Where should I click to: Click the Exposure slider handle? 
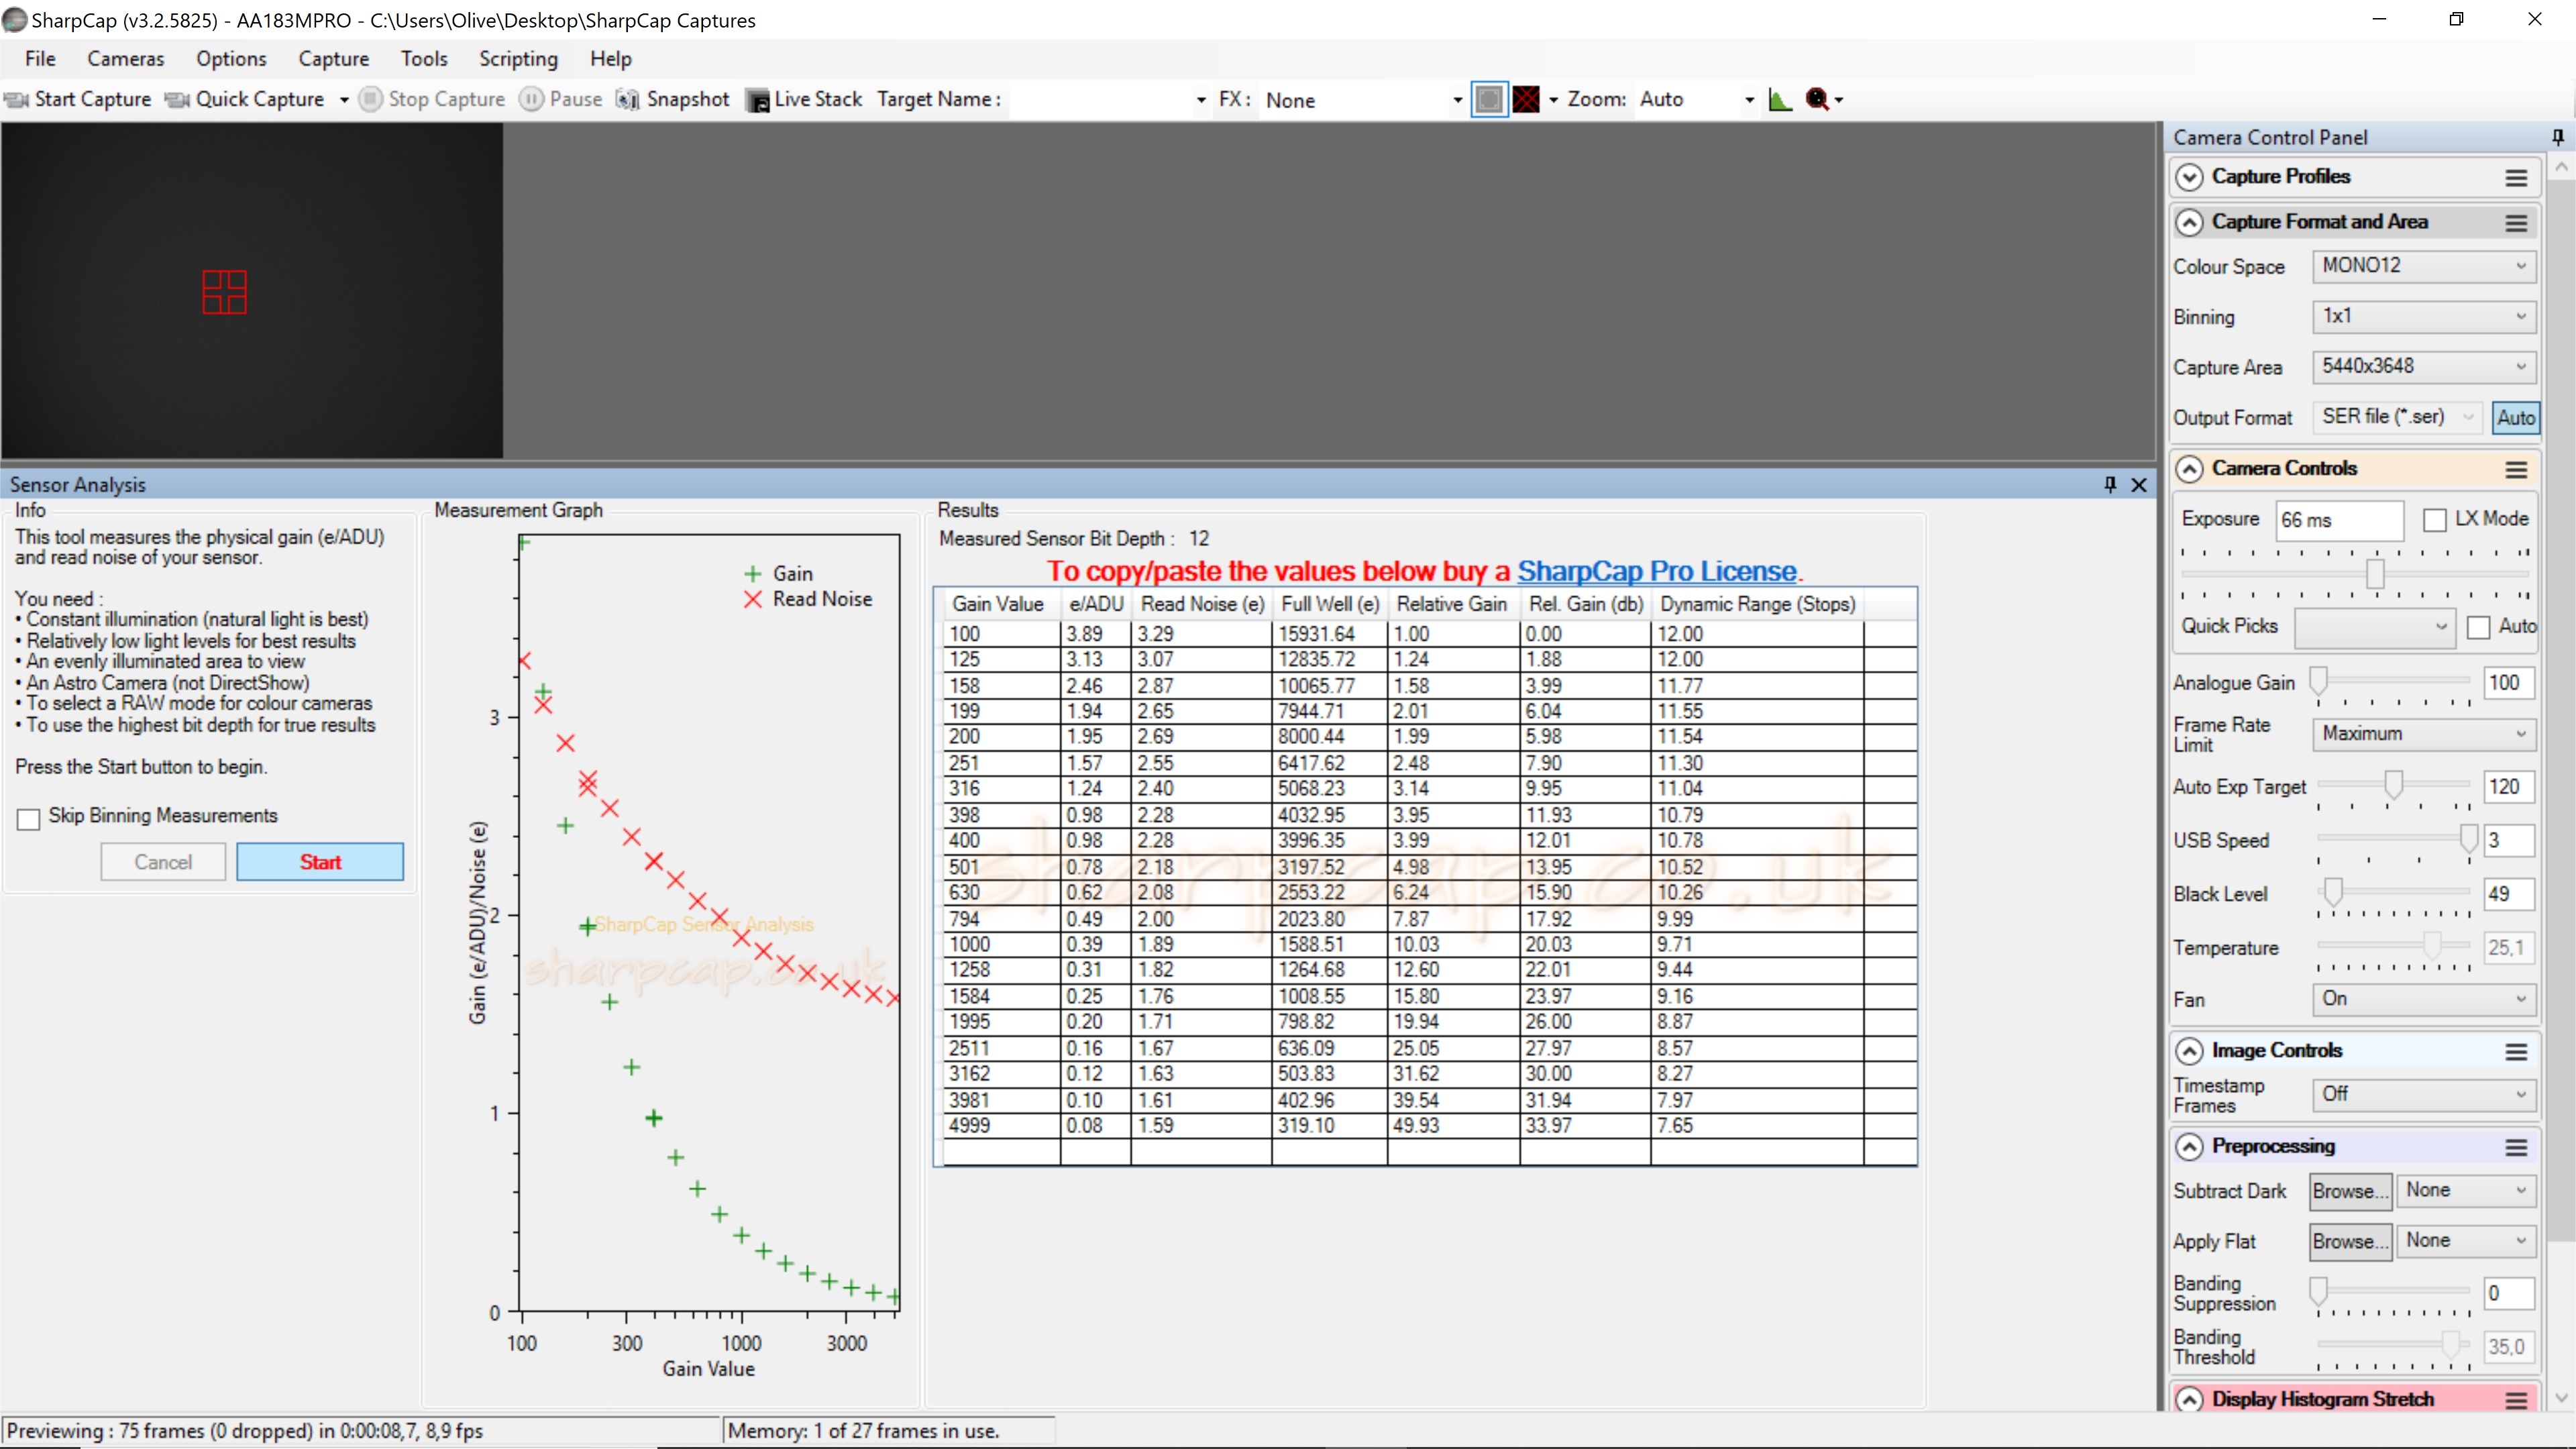coord(2375,574)
